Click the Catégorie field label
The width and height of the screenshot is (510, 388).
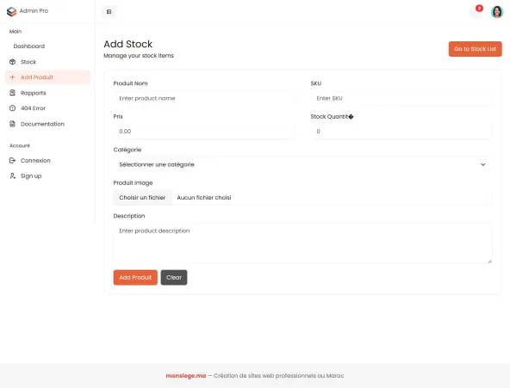tap(127, 150)
